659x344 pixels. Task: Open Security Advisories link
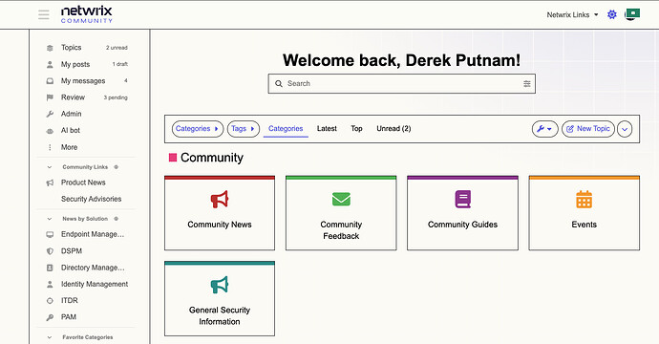click(91, 199)
